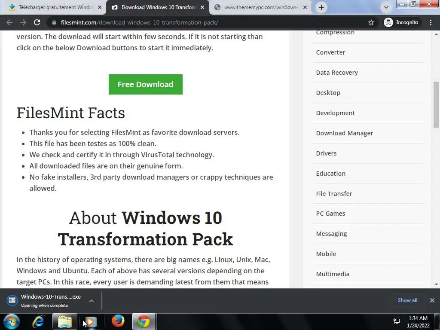440x330 pixels.
Task: Open the Desktop category
Action: point(328,93)
